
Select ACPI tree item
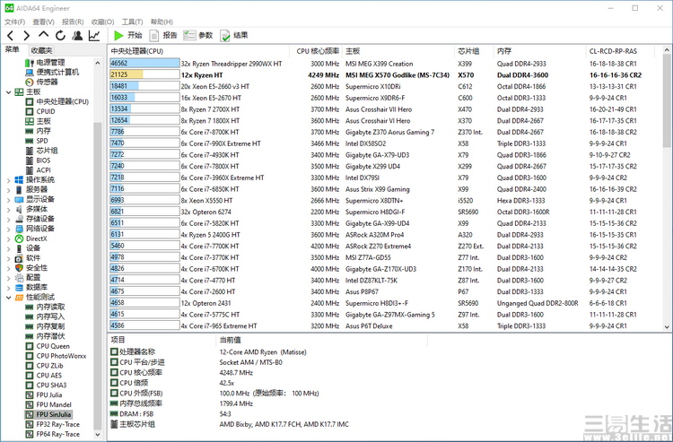point(39,170)
